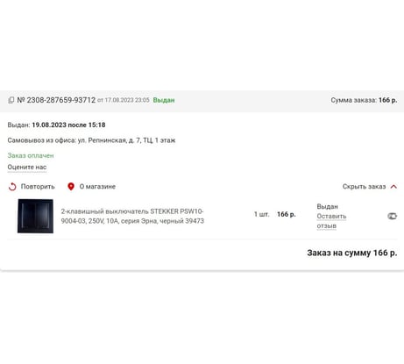Click the circular arrow repeat-order icon
This screenshot has width=404, height=364.
[x=12, y=187]
